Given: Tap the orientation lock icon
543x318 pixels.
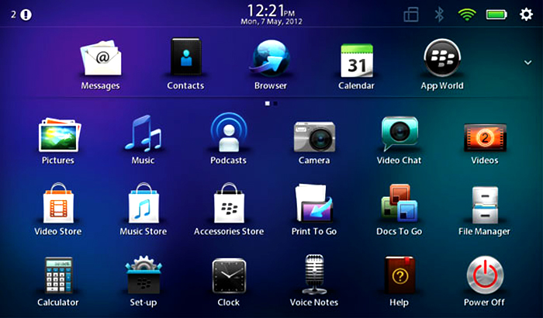Looking at the screenshot, I should point(411,15).
